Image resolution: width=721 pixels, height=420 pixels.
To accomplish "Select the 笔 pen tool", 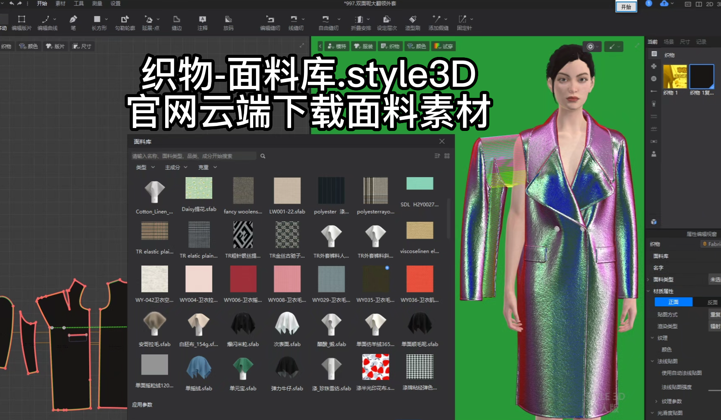I will click(x=73, y=23).
